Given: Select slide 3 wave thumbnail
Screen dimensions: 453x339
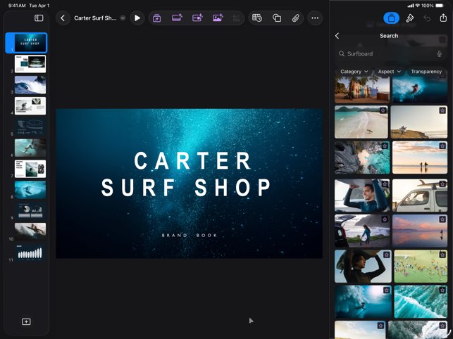Looking at the screenshot, I should 30,85.
